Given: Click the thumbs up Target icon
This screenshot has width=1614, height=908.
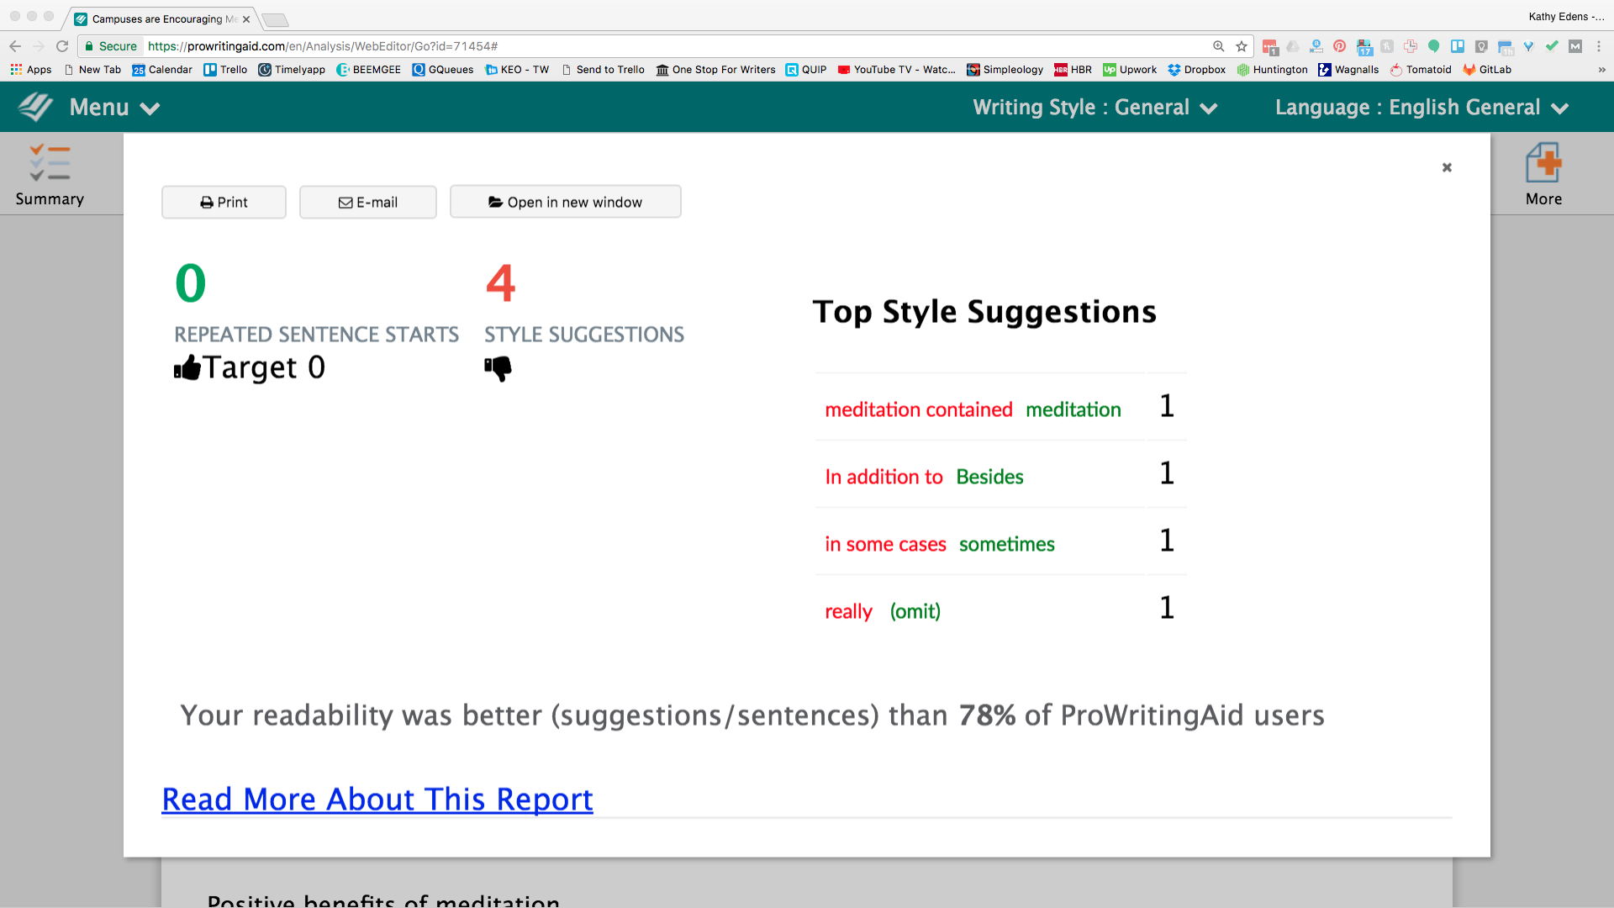Looking at the screenshot, I should tap(187, 367).
